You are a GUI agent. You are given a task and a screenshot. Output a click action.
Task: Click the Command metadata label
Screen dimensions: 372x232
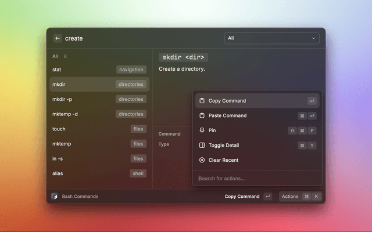(x=169, y=134)
